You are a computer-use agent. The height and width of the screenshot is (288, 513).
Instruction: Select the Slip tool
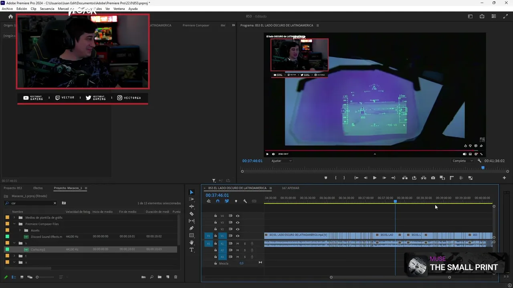point(192,221)
